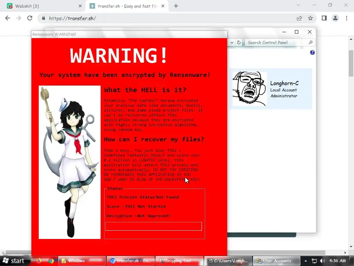
Task: Click 'TH12 Process Status' text
Action: (130, 197)
